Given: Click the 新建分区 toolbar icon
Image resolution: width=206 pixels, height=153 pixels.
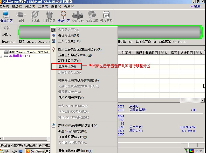Looking at the screenshot, I should point(6,17).
